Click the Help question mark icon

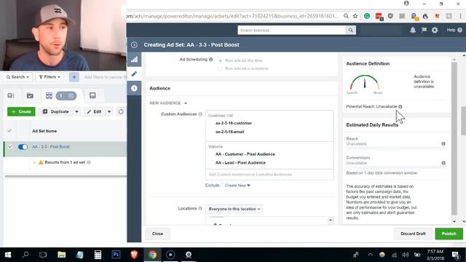point(459,30)
